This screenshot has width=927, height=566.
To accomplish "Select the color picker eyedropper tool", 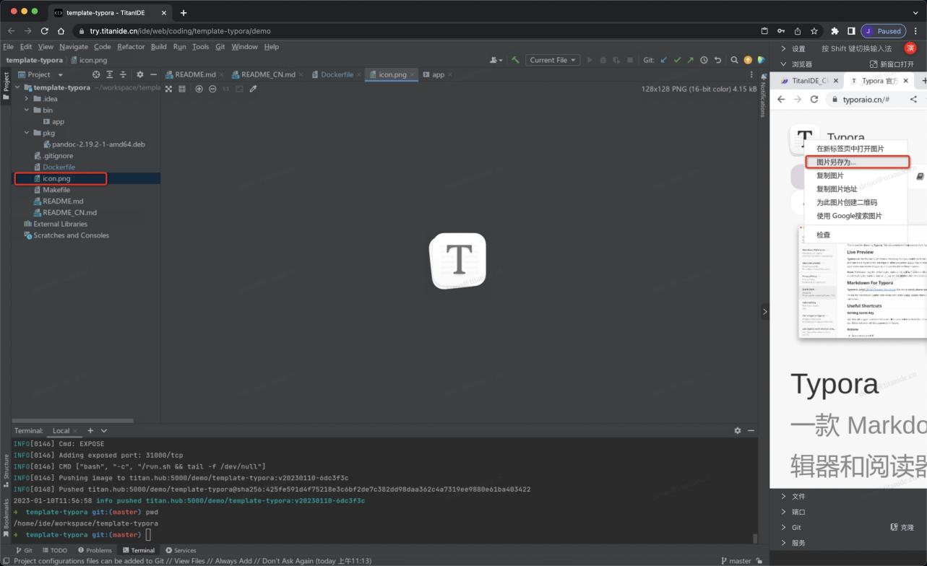I will [253, 89].
